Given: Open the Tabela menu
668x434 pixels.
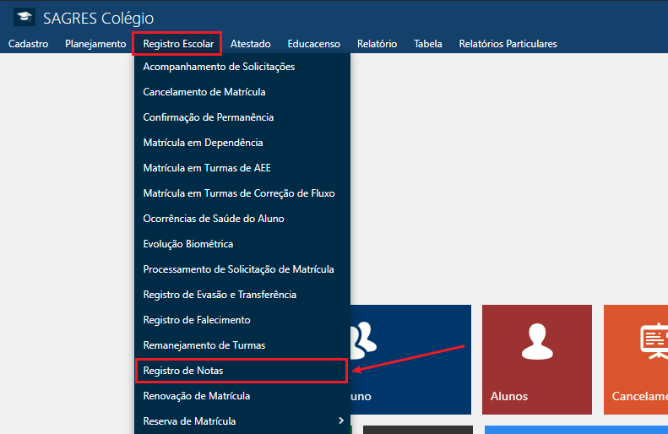Looking at the screenshot, I should pyautogui.click(x=427, y=44).
